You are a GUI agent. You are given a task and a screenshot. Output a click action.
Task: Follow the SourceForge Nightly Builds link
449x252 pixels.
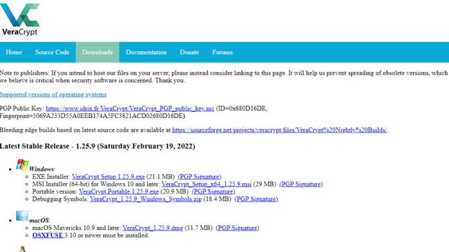pos(280,130)
